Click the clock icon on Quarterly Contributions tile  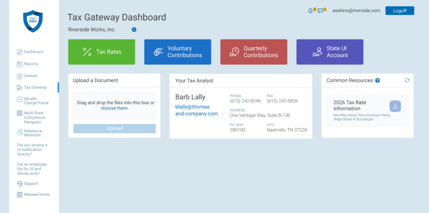[234, 52]
